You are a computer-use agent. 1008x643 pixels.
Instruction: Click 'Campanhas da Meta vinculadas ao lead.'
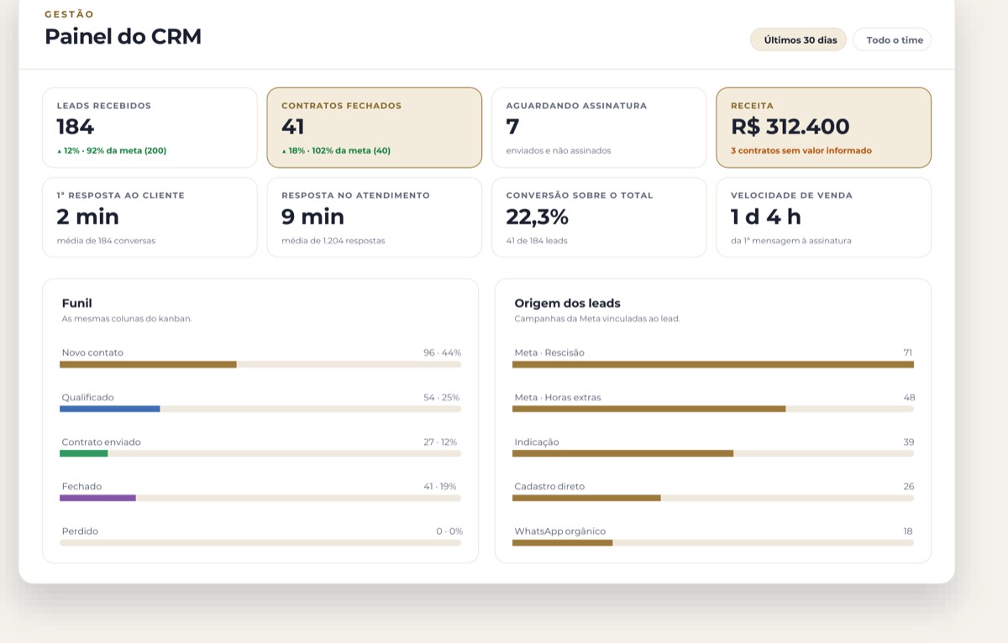click(597, 319)
